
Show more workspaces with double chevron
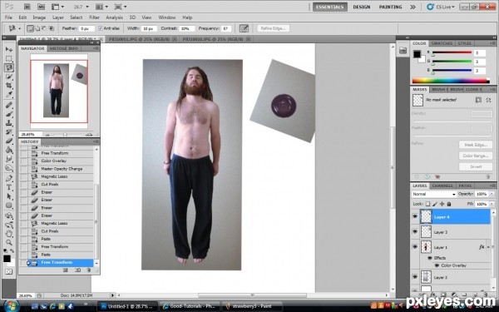coord(413,7)
